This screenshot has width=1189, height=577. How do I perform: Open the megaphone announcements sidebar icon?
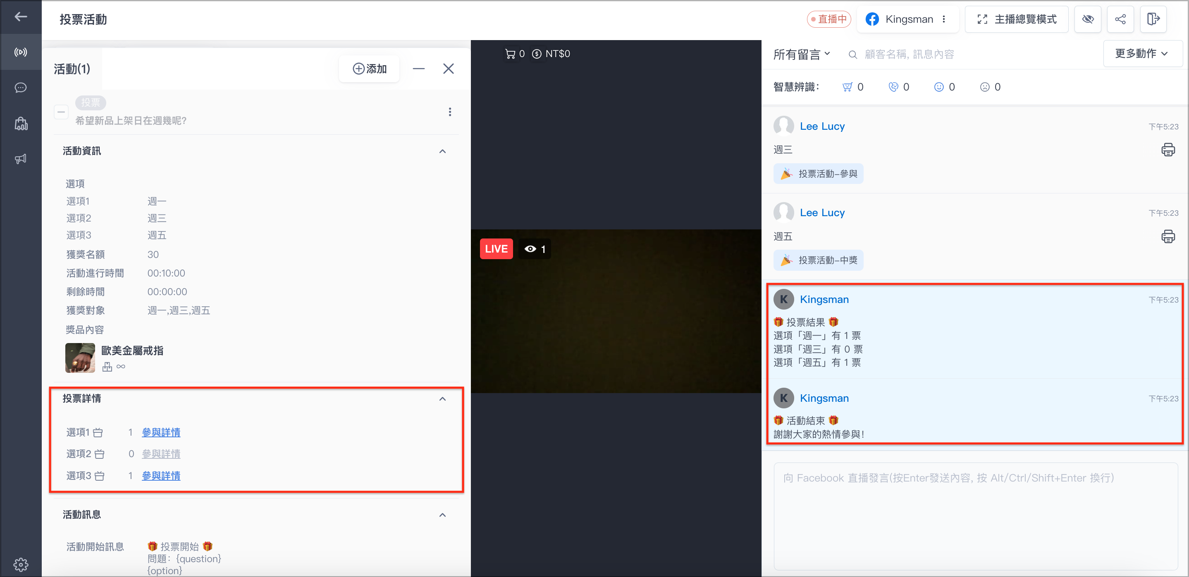click(x=21, y=159)
